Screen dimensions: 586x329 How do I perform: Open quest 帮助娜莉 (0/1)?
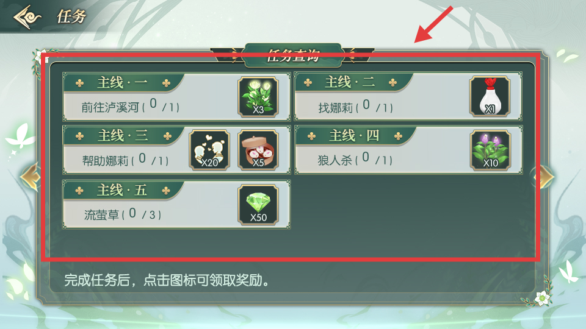point(125,160)
